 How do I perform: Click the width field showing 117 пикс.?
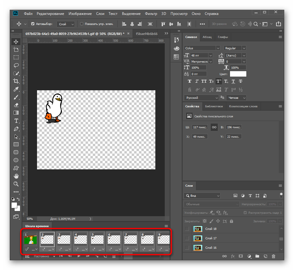(200, 127)
